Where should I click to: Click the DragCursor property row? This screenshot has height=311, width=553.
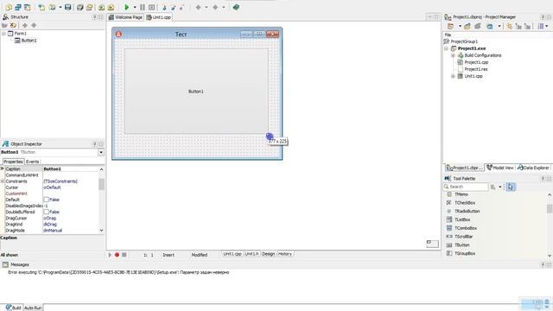click(x=52, y=219)
